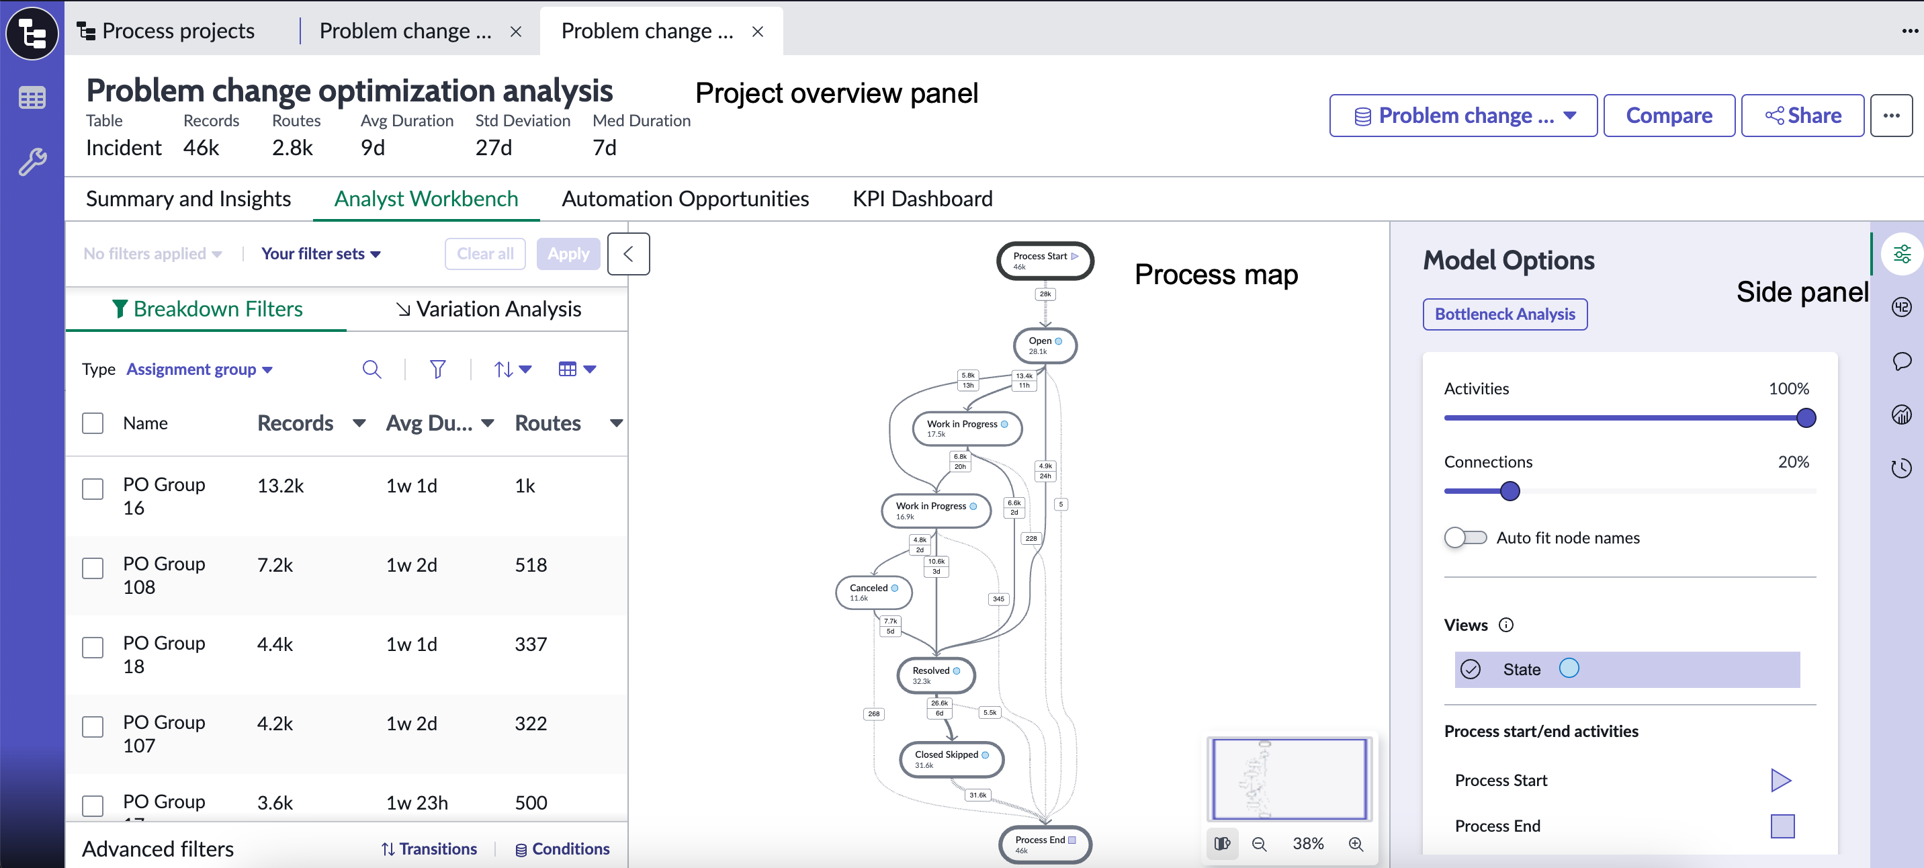This screenshot has height=868, width=1924.
Task: Open the chart analytics icon in side rail
Action: [x=1902, y=415]
